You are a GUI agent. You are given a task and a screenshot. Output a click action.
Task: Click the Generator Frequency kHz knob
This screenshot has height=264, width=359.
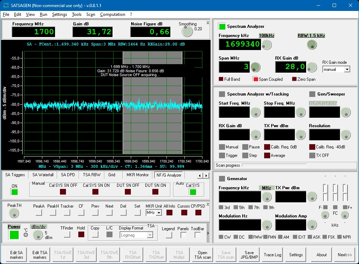267,197
